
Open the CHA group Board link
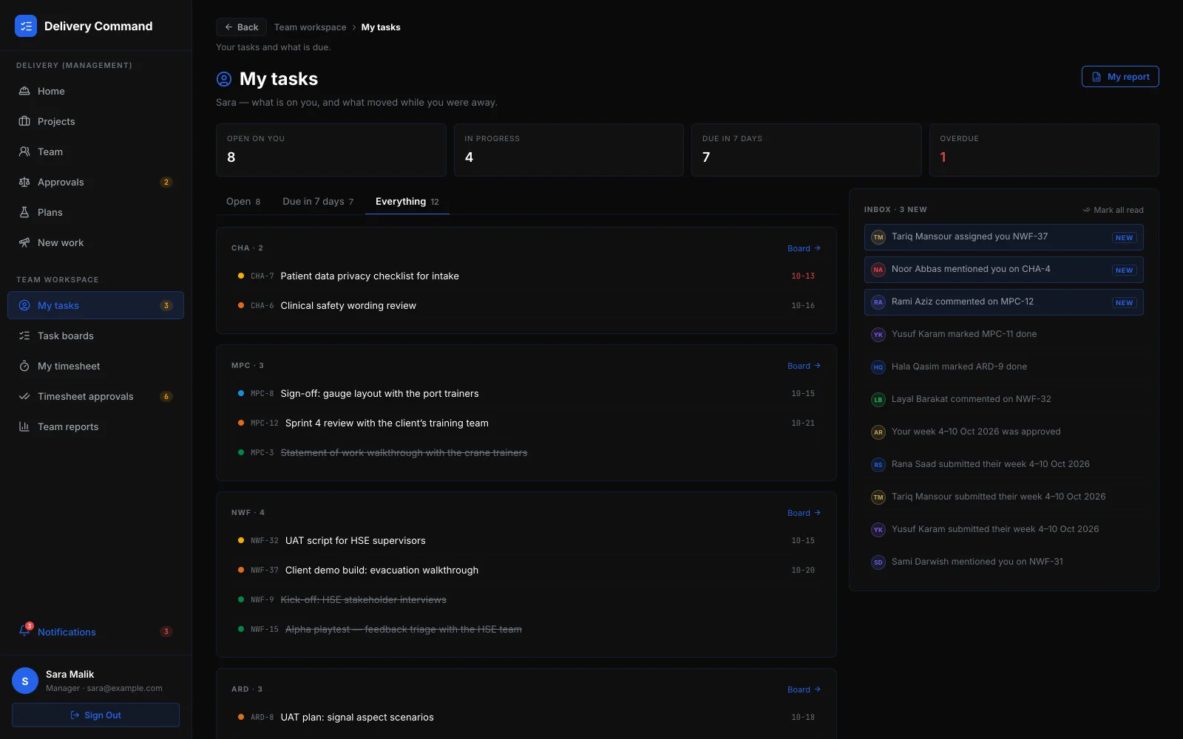[804, 248]
